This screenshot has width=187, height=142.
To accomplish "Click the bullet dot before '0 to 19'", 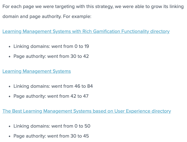I will pos(9,47).
